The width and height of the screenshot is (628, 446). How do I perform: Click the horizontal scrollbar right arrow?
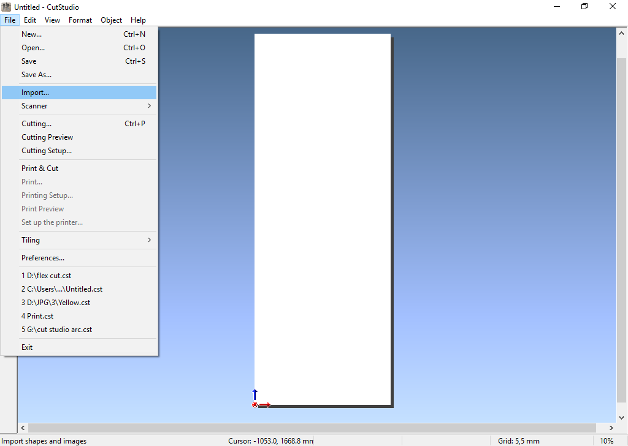click(x=611, y=428)
